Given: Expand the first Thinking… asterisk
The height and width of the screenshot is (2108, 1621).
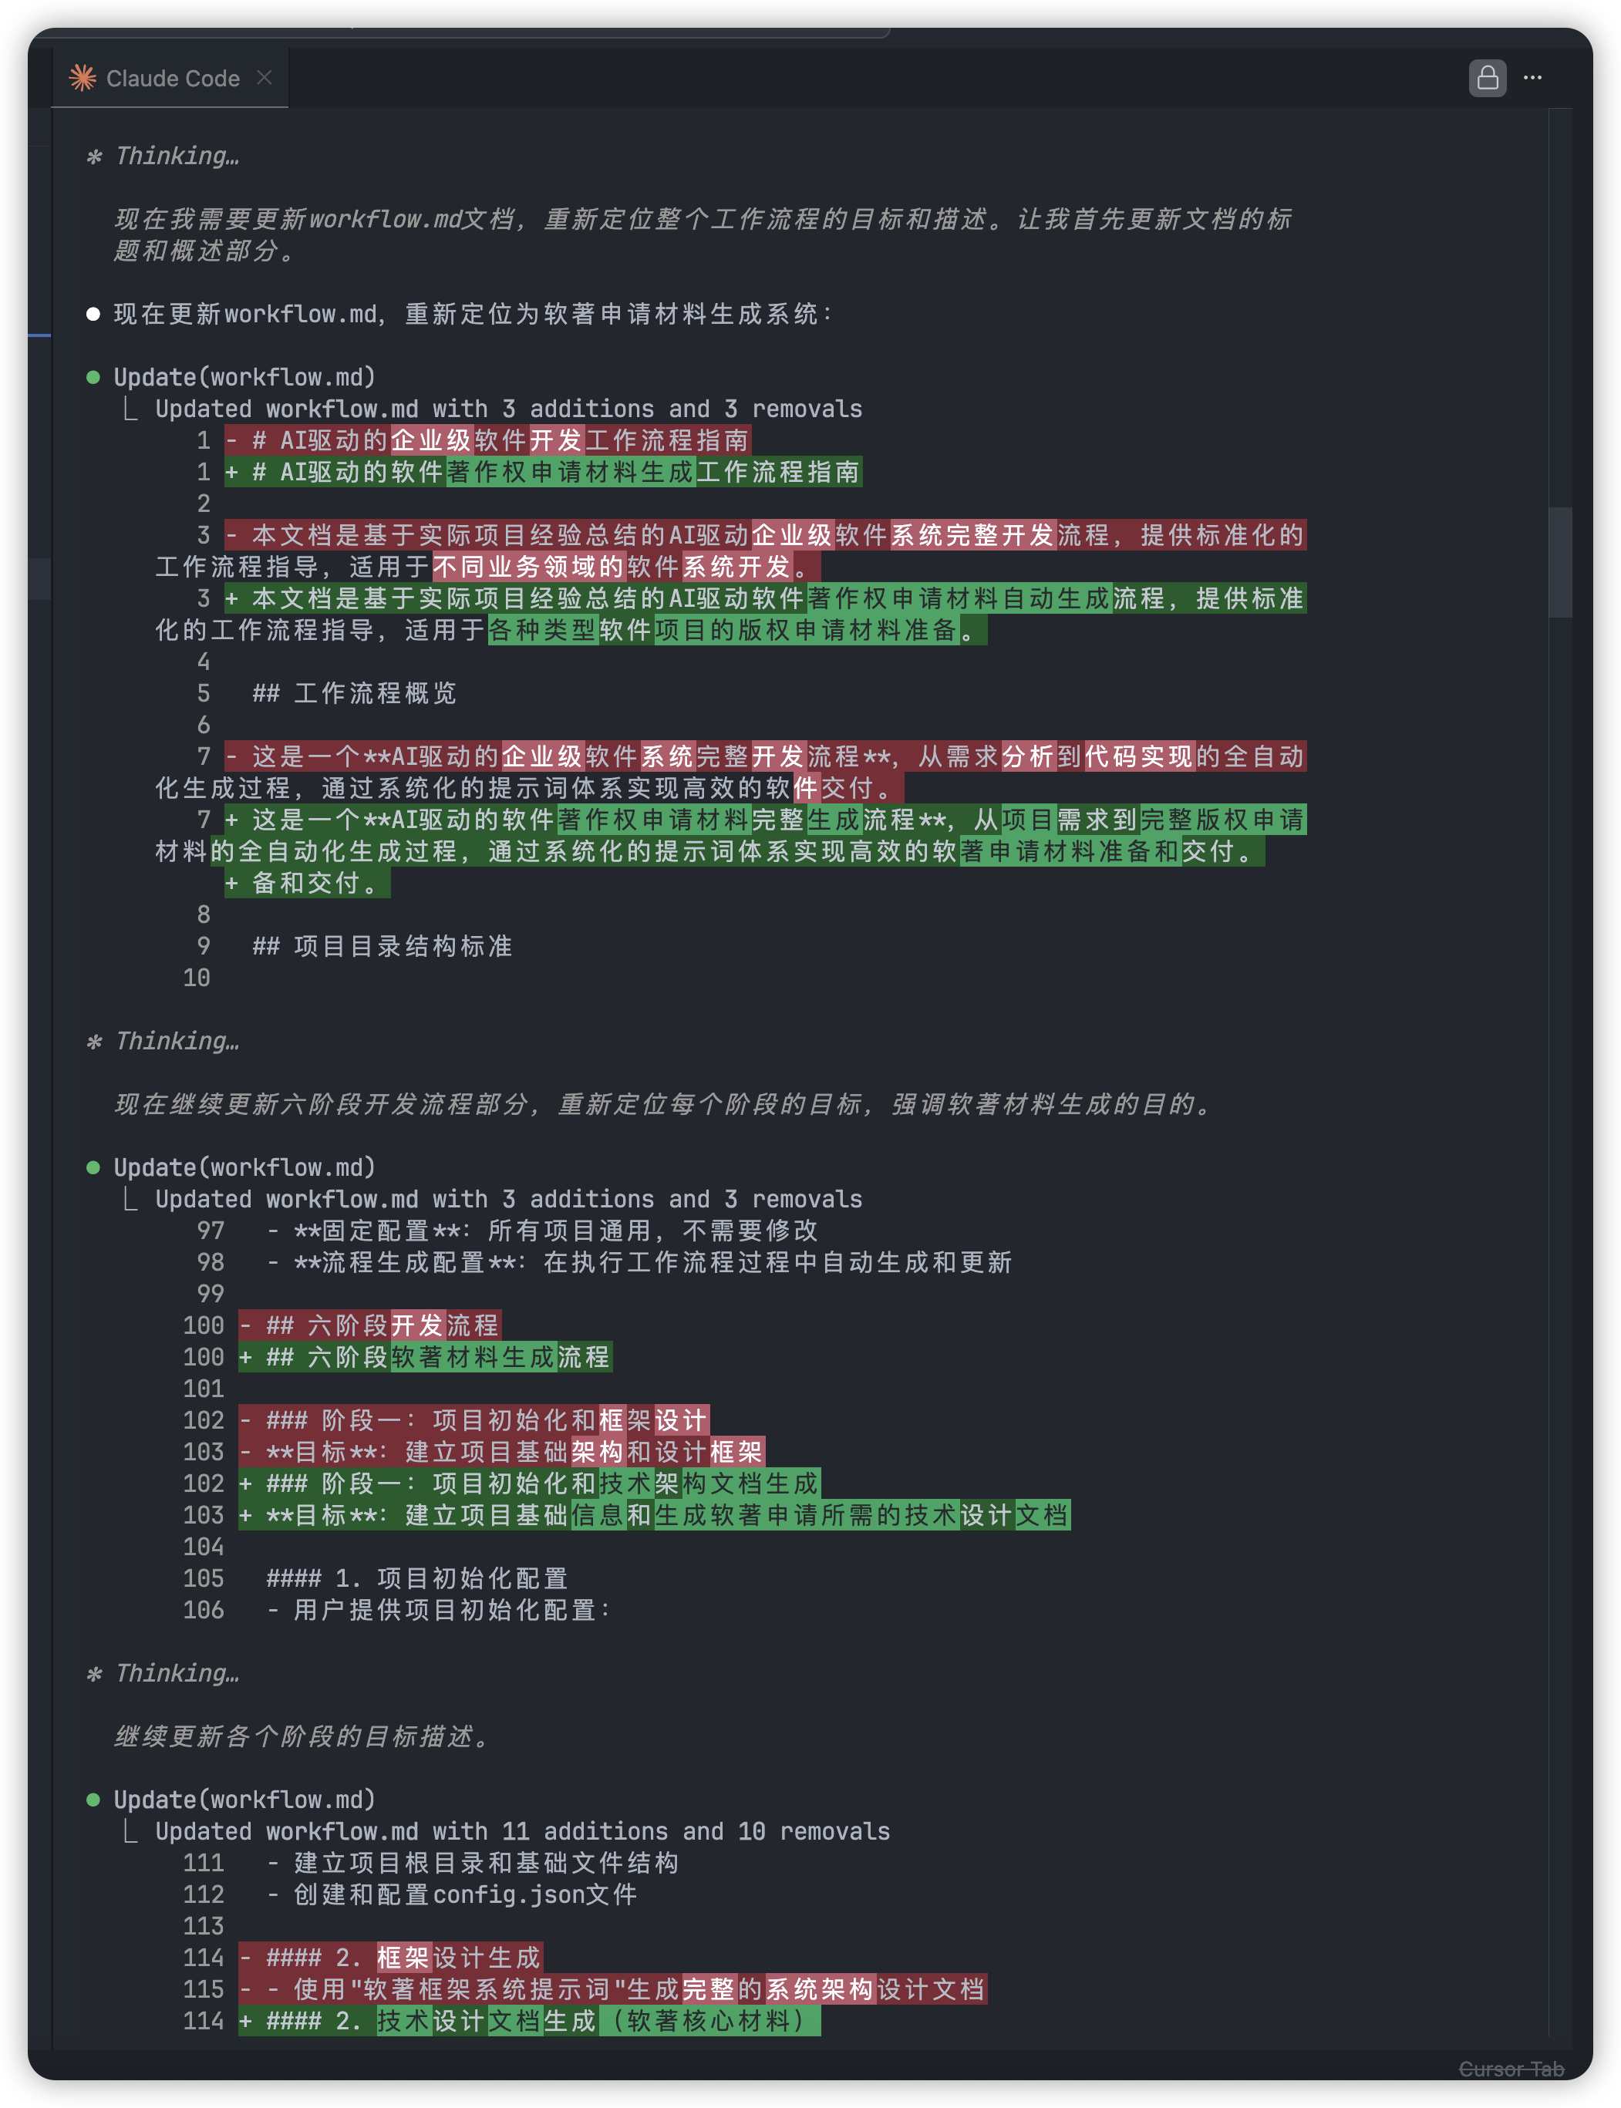Looking at the screenshot, I should click(x=95, y=157).
